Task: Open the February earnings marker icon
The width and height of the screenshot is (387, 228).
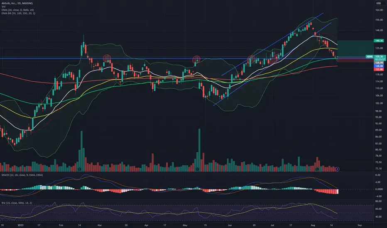Action: [x=79, y=169]
